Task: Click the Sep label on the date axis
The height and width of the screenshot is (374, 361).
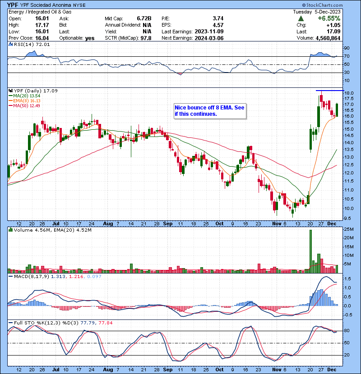Action: tap(168, 223)
